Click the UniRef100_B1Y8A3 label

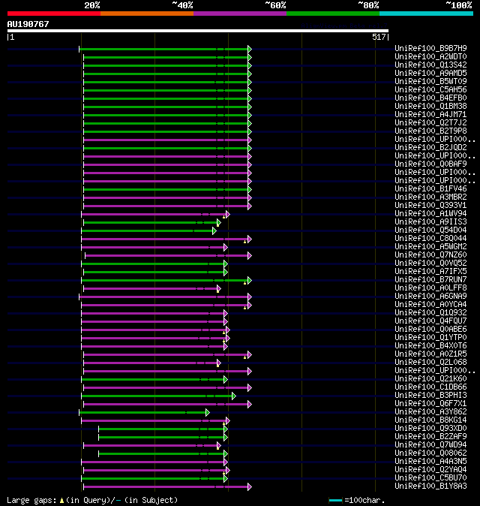coord(430,486)
